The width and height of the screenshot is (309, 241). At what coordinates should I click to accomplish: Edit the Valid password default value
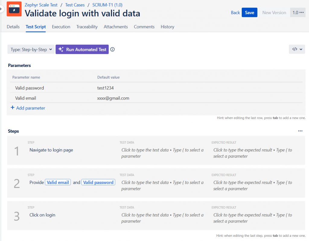coord(104,88)
